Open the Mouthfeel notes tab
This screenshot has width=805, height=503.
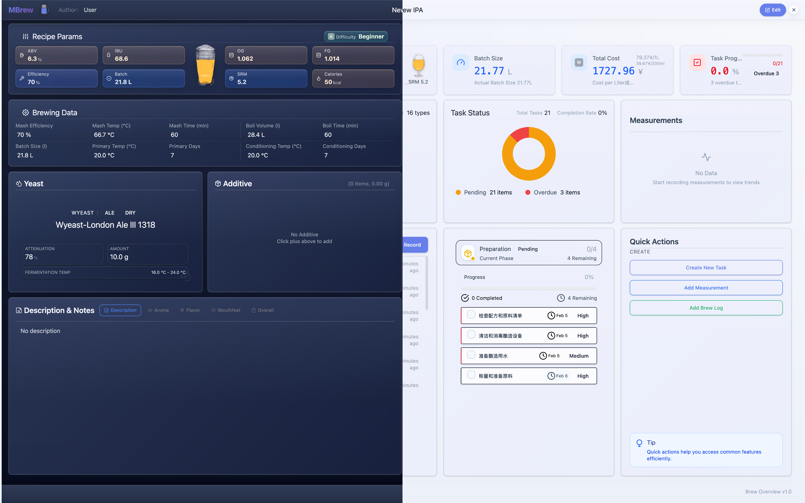(226, 310)
